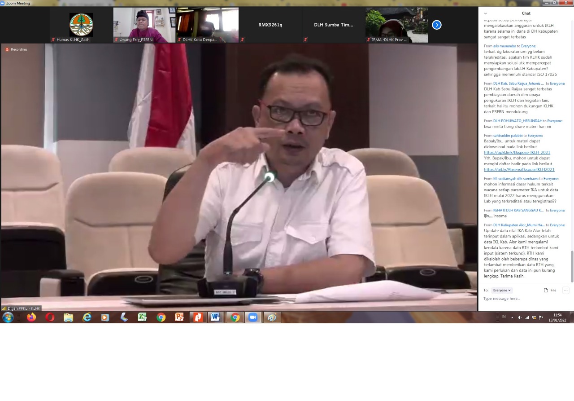Open PowerPoint from the taskbar

tap(179, 317)
